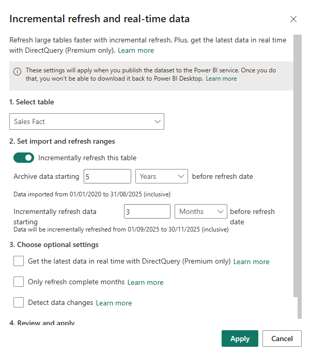Open the Years period dropdown
This screenshot has height=354, width=311.
[x=162, y=176]
